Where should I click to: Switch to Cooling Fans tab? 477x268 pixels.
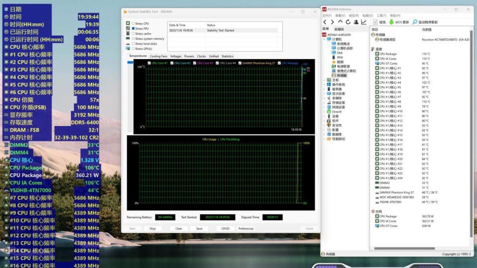(x=159, y=56)
